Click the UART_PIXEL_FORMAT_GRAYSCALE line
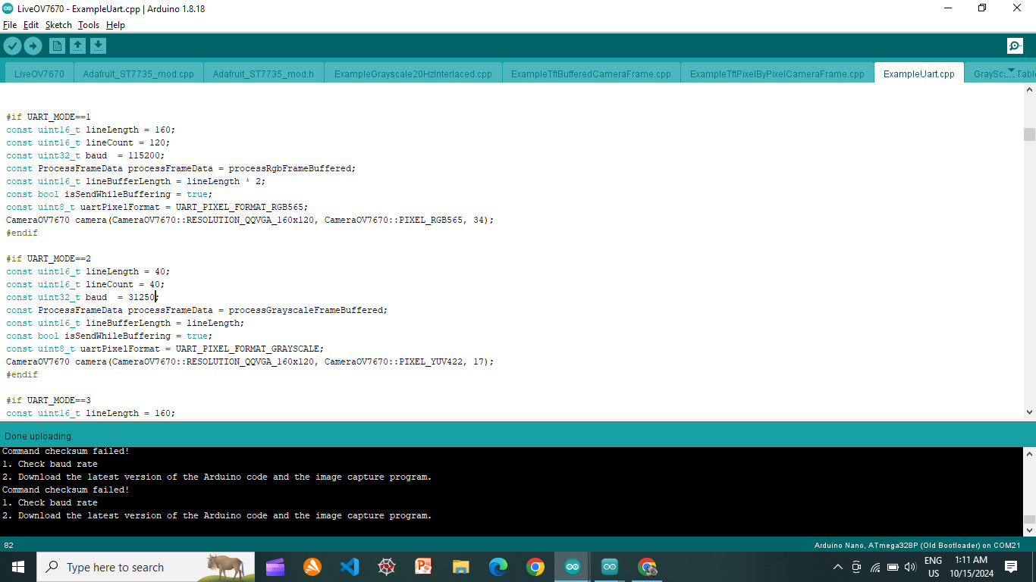1036x582 pixels. point(165,349)
